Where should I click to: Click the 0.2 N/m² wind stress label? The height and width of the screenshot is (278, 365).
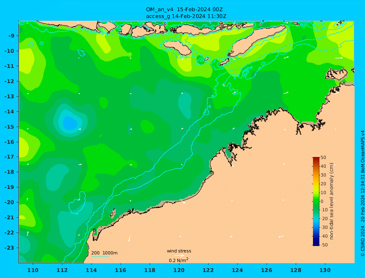point(178,260)
